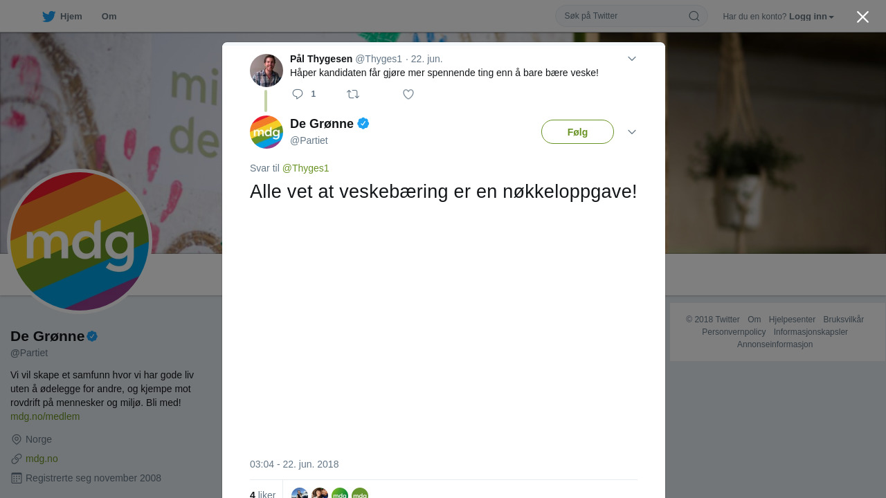
Task: Click Pål Thygesen's profile picture
Action: coord(266,71)
